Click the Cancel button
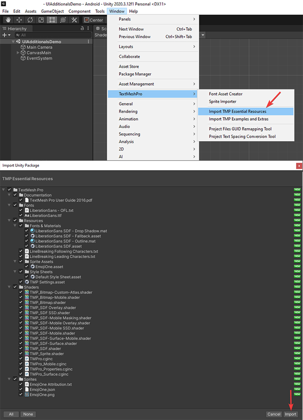Image resolution: width=303 pixels, height=420 pixels. coord(274,414)
